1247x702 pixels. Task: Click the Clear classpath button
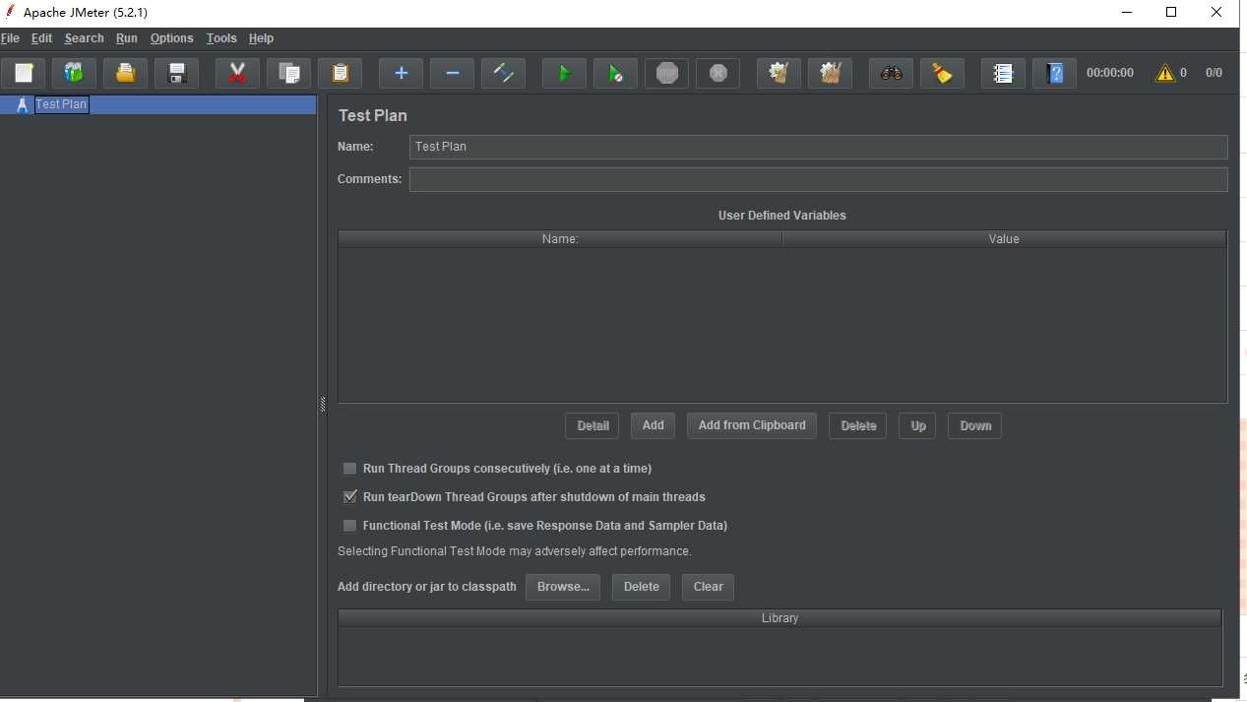point(708,587)
